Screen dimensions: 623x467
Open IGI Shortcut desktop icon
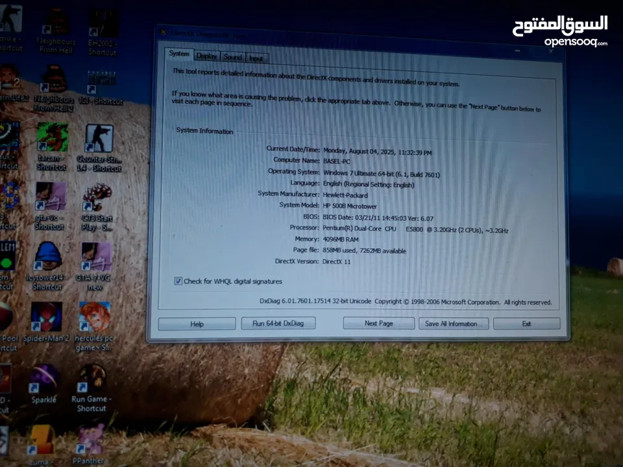[101, 88]
